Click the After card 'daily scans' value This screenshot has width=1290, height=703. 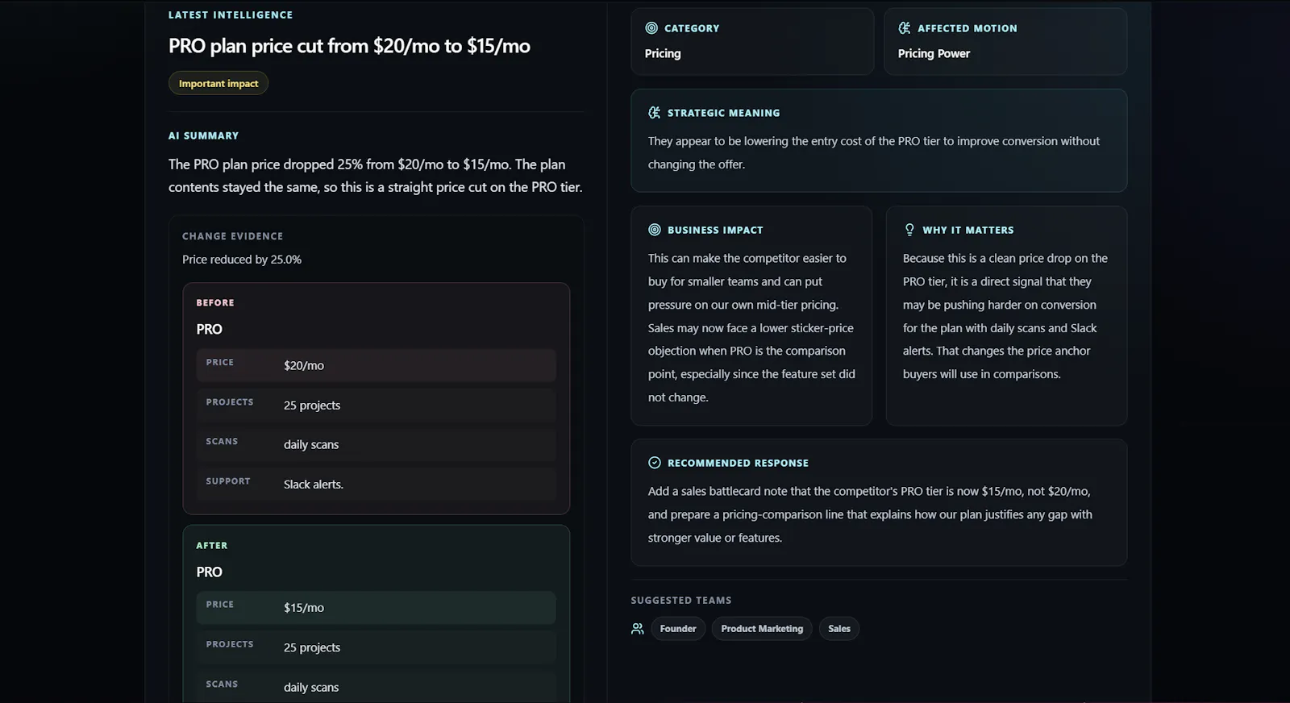[x=311, y=688]
